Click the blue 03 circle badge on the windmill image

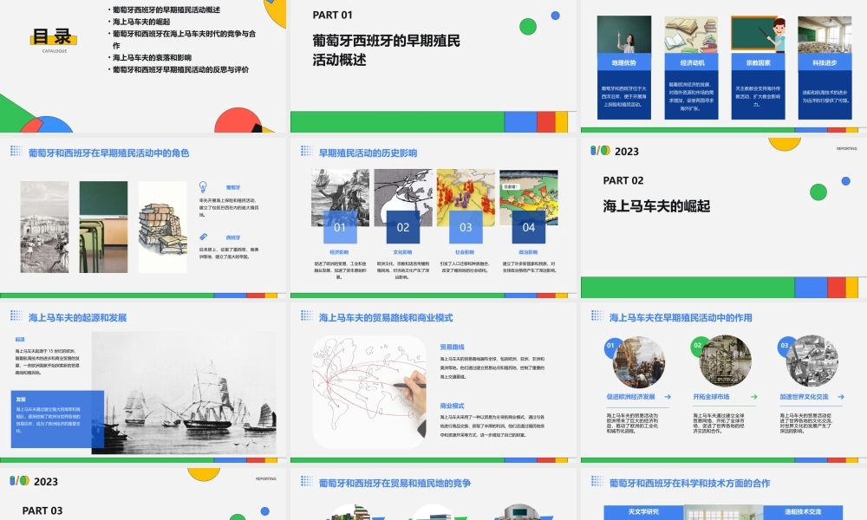[785, 346]
